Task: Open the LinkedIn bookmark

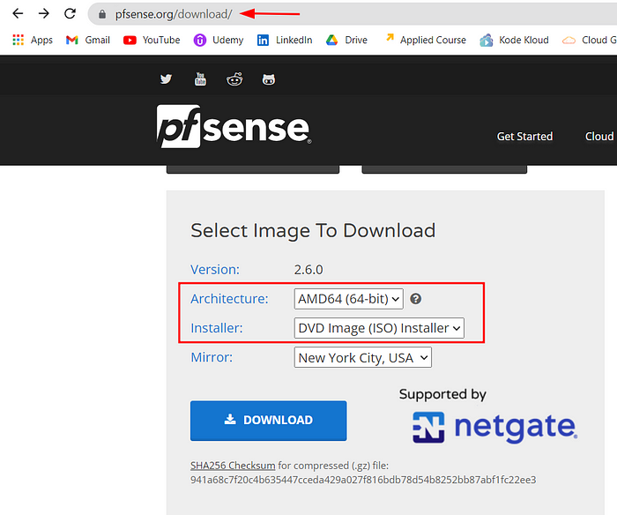Action: pos(285,40)
